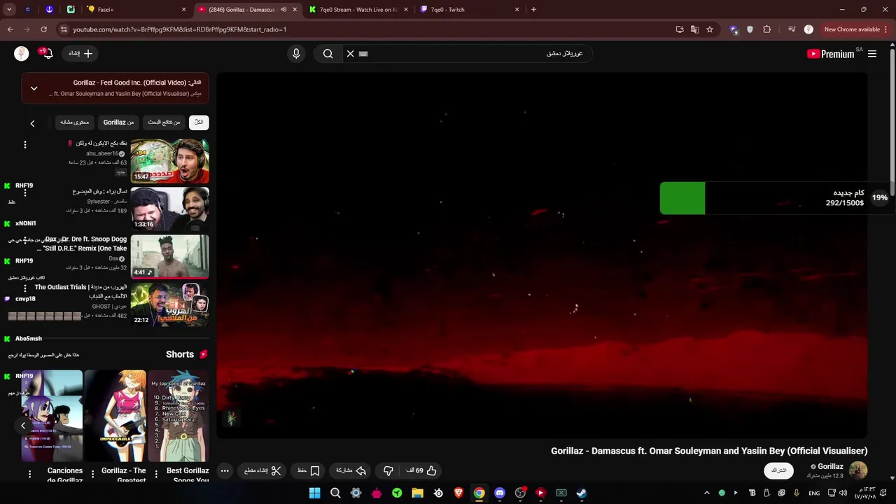Open the YouTube hamburger guide menu
The image size is (896, 504).
pyautogui.click(x=872, y=54)
